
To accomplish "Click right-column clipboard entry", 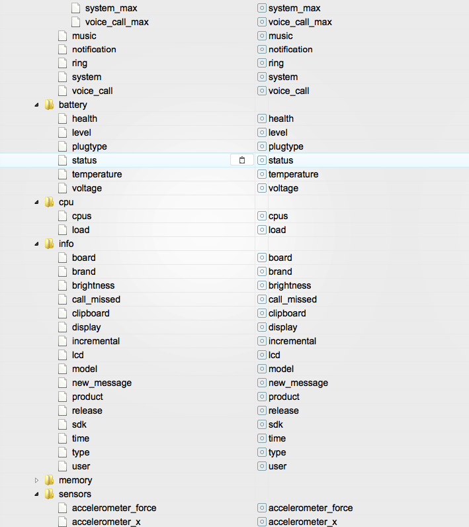I will pyautogui.click(x=287, y=314).
